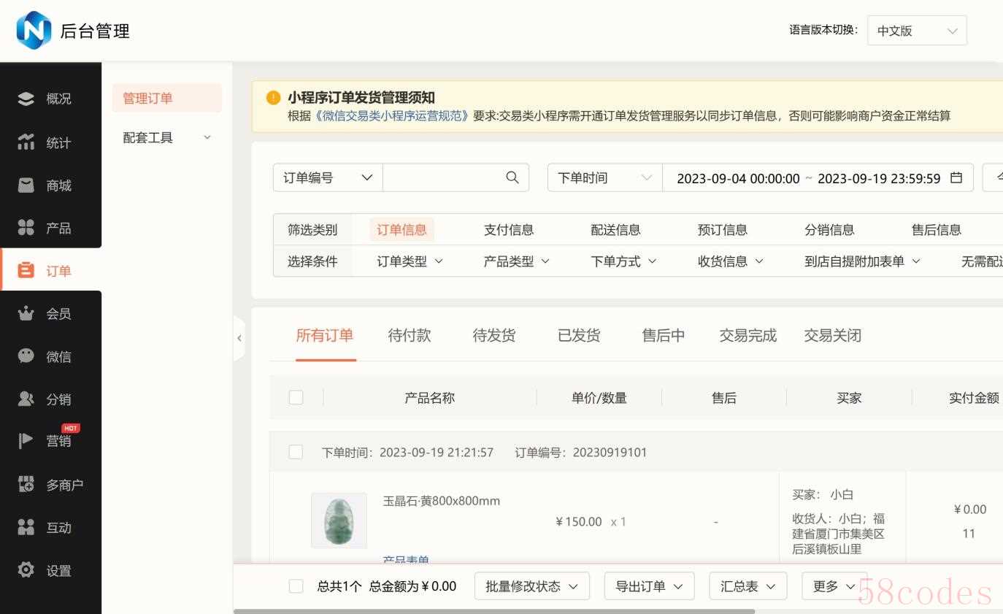Open the calendar icon in date range
Image resolution: width=1003 pixels, height=614 pixels.
(956, 177)
